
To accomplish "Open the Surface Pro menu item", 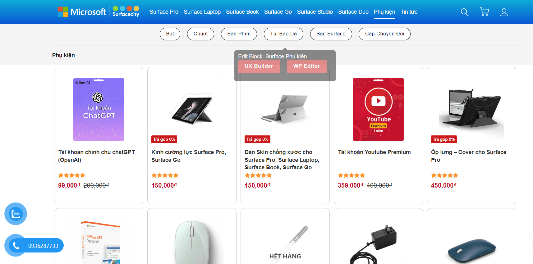I will pyautogui.click(x=164, y=12).
